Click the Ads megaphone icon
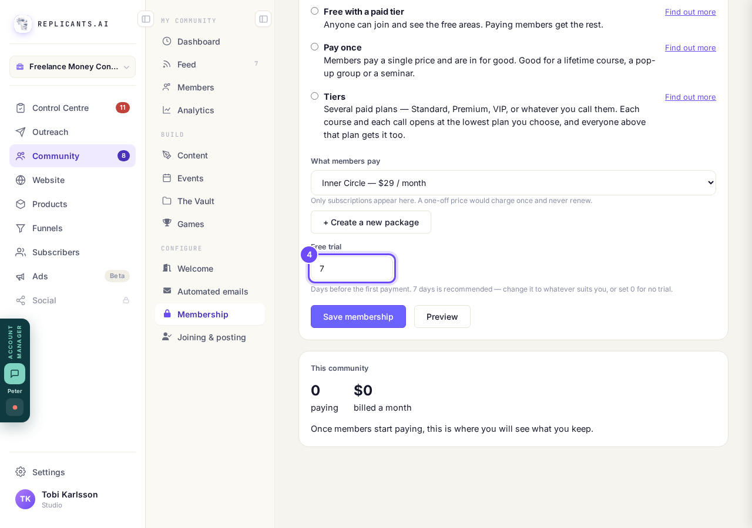This screenshot has height=528, width=752. (x=21, y=276)
